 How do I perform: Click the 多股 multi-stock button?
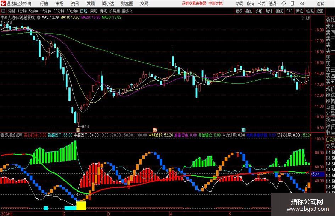[x=259, y=11]
